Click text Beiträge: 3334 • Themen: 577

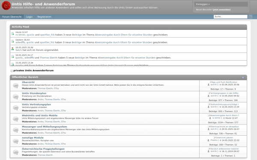223,122
